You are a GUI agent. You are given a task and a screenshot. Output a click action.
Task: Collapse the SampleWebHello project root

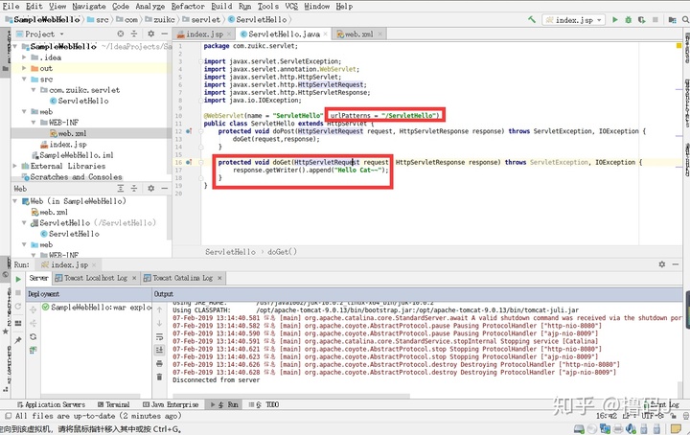(16, 46)
